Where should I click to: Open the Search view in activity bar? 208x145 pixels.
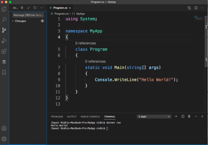4,20
